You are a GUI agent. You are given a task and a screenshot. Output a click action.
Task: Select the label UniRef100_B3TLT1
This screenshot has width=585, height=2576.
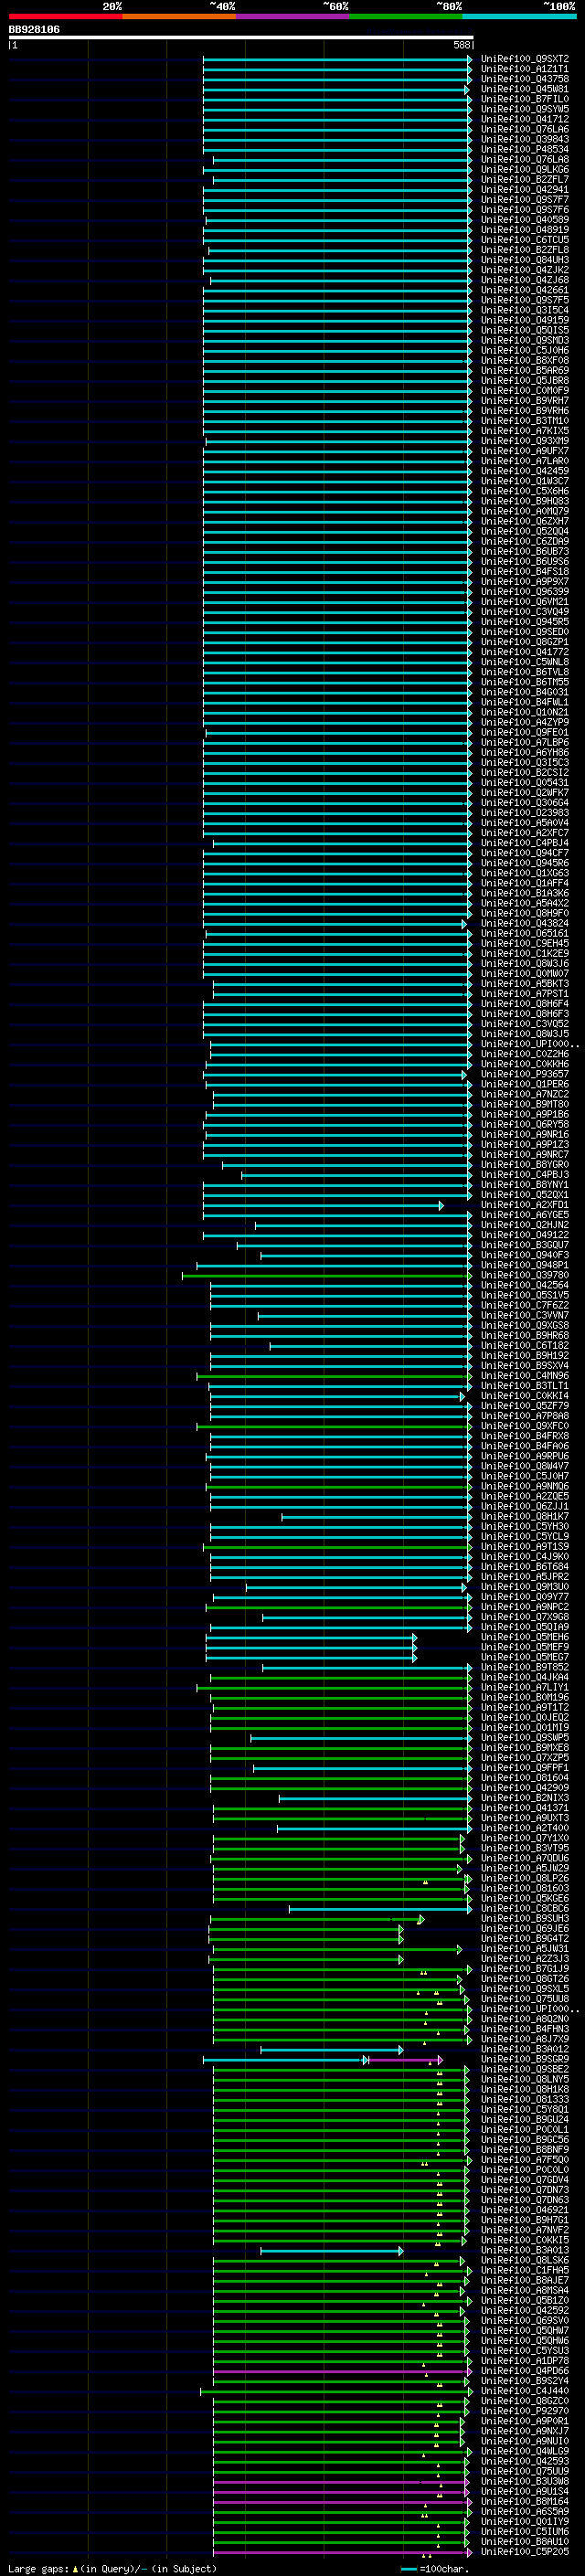[x=525, y=1386]
